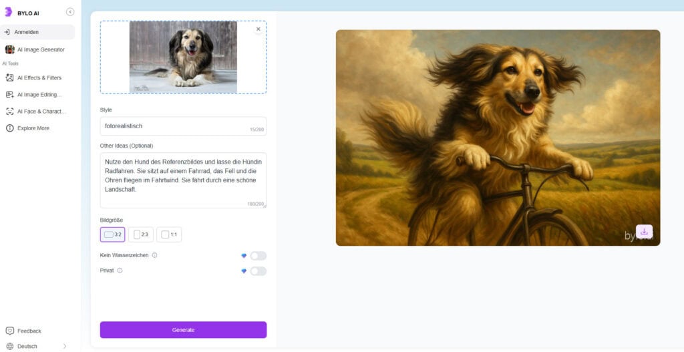The height and width of the screenshot is (352, 684).
Task: Collapse the sidebar with the arrow icon
Action: tap(70, 12)
